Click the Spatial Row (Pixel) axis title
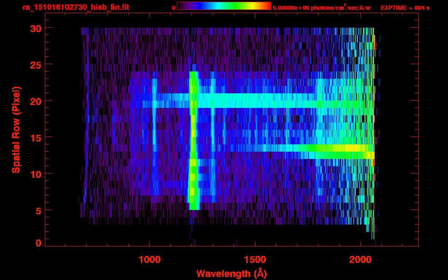Image resolution: width=448 pixels, height=280 pixels. click(16, 130)
